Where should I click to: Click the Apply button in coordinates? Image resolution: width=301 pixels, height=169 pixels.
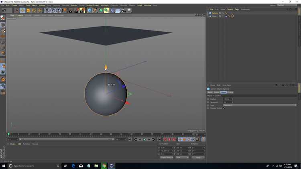click(198, 157)
